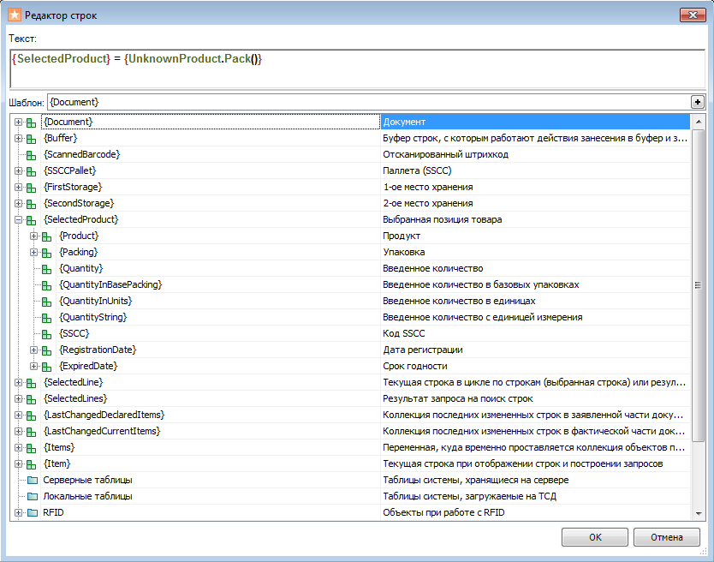Viewport: 714px width, 562px height.
Task: Select the {QuantityInBasePacking} row text
Action: 110,285
